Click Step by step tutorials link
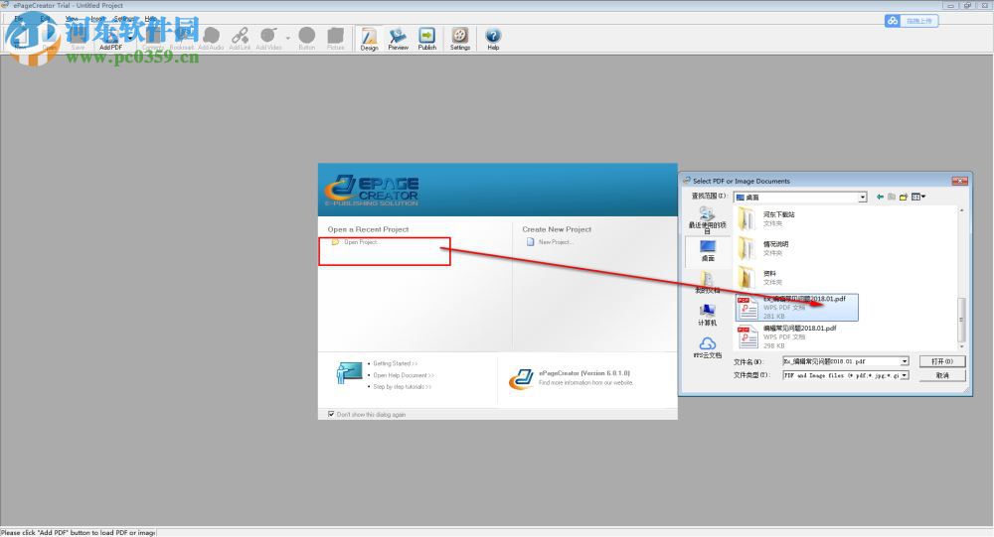Screen dimensions: 994x537 402,387
